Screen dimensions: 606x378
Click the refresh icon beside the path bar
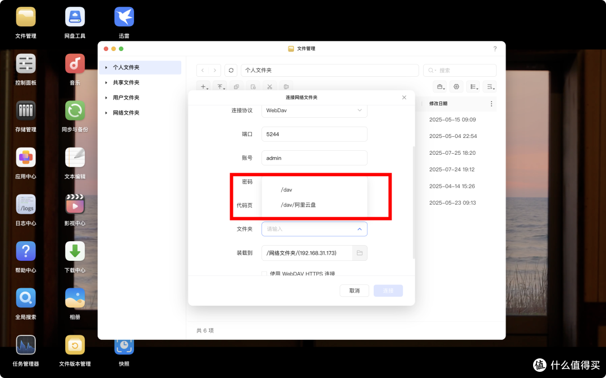230,70
